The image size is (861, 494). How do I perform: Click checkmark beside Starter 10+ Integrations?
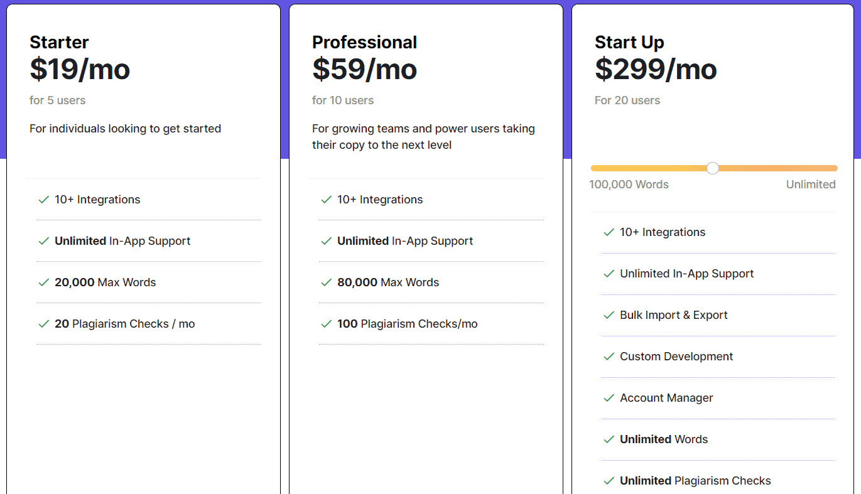[x=43, y=200]
